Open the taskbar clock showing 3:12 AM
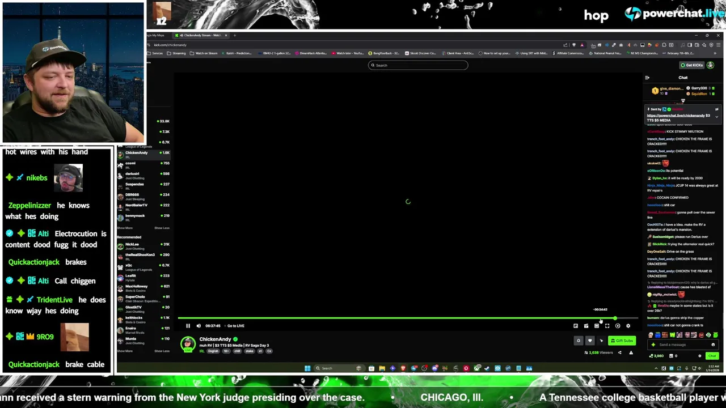 [711, 368]
